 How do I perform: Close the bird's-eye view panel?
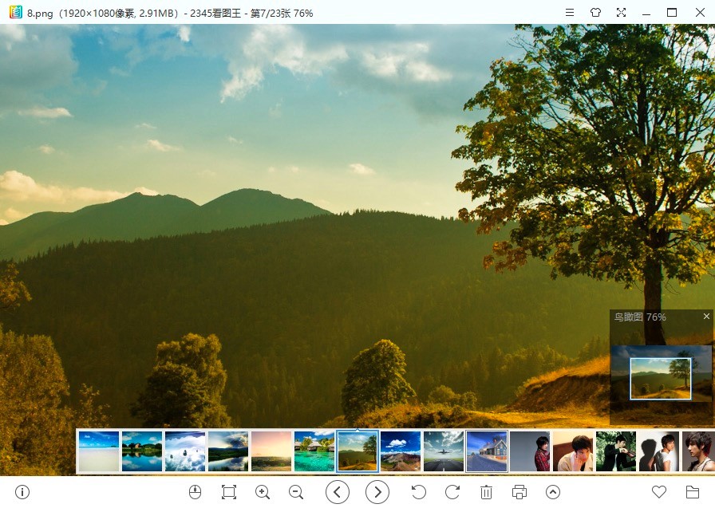click(706, 316)
